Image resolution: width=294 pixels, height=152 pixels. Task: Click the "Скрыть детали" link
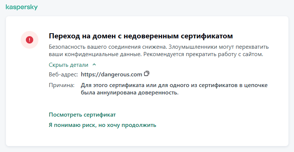[69, 65]
